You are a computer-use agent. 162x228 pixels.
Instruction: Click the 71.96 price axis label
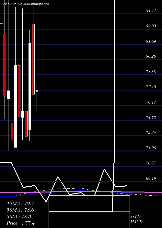coord(151,148)
